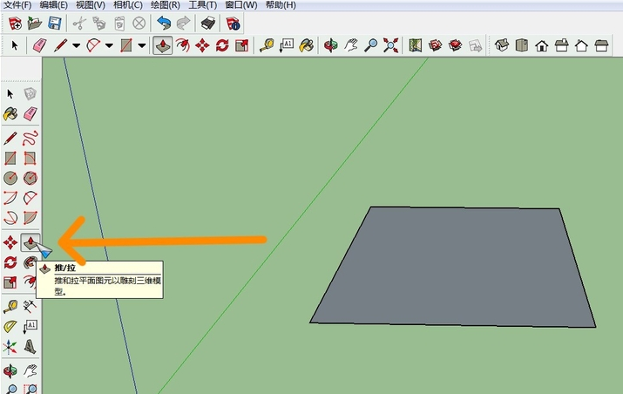Pick the Tape Measure in the top toolbar
The image size is (623, 394).
coord(267,45)
